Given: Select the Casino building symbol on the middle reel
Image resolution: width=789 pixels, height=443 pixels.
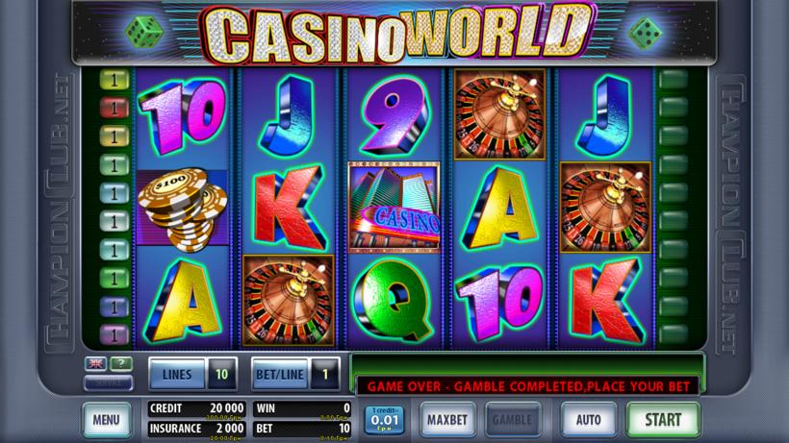Looking at the screenshot, I should point(394,207).
